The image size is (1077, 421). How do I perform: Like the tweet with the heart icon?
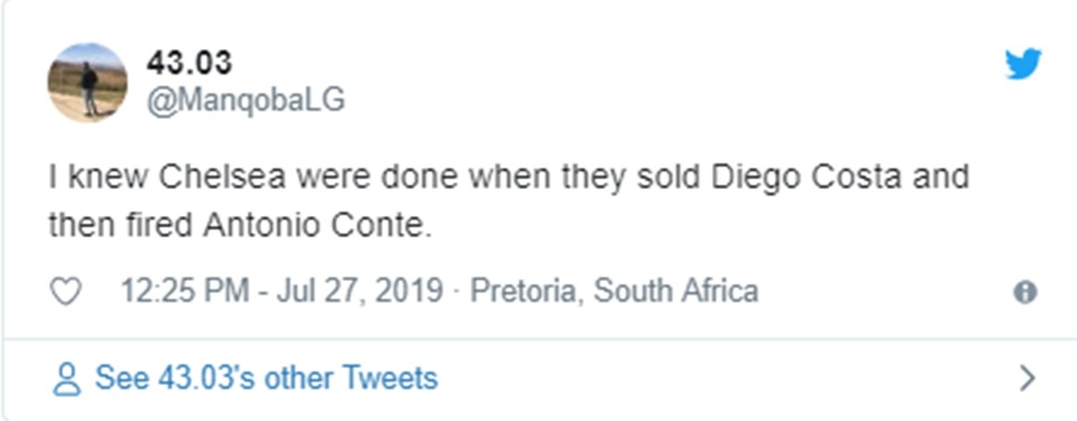(x=66, y=292)
